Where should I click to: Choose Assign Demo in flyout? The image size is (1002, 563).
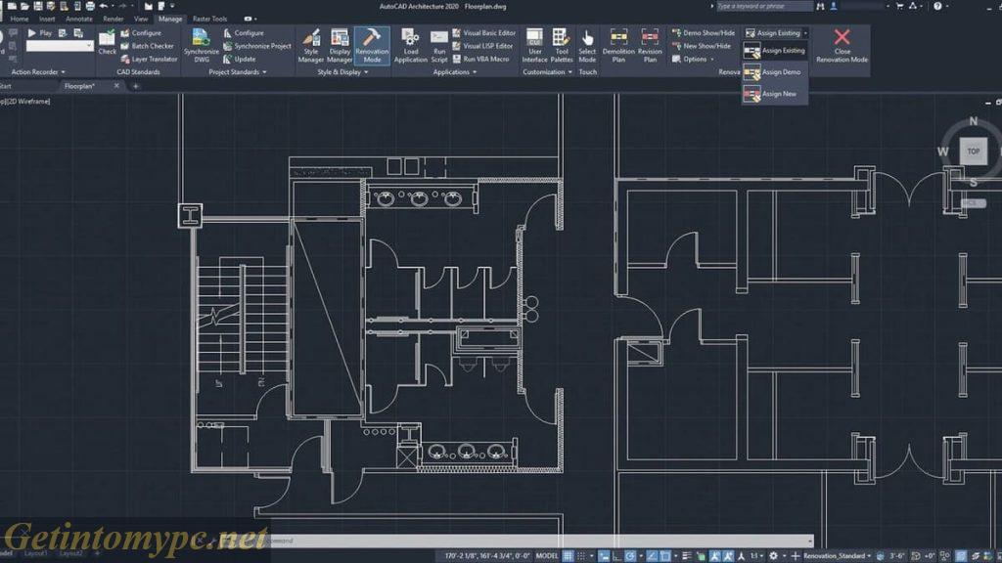775,72
